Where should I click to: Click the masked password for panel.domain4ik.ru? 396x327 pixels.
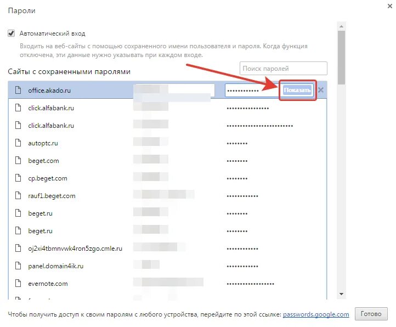click(x=242, y=266)
